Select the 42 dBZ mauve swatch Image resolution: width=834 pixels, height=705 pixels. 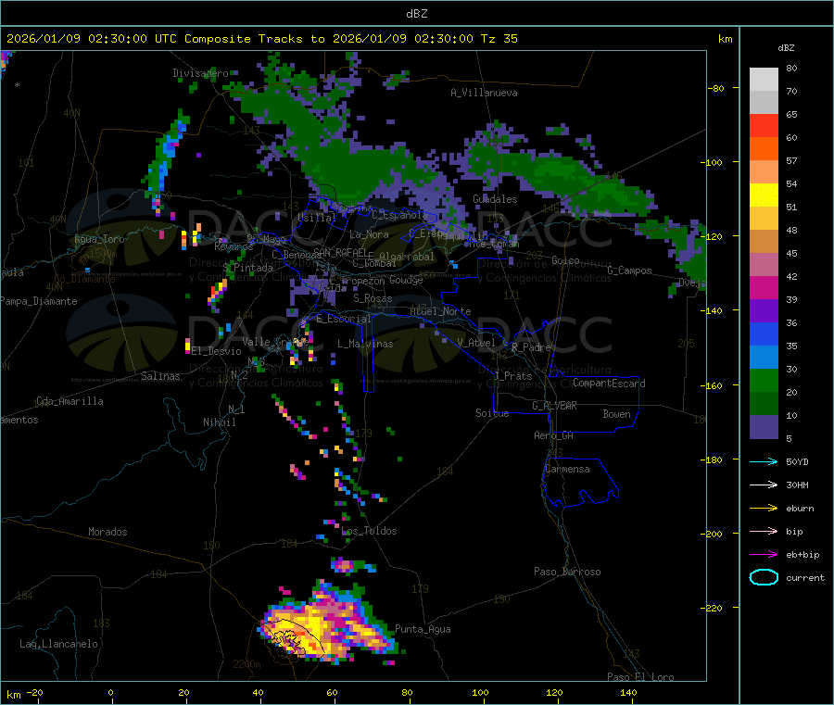(x=764, y=264)
